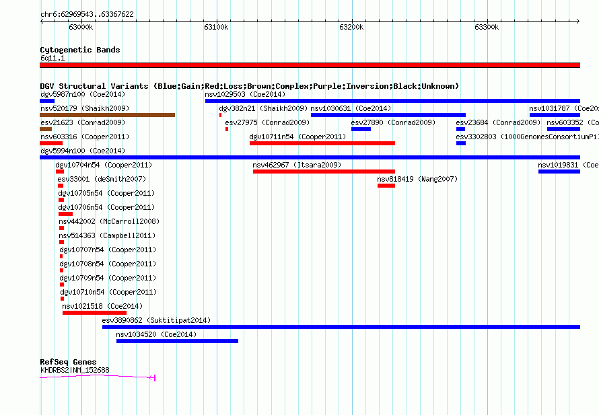
Task: Select the red dgv10706n54 loss bar
Action: coord(66,214)
